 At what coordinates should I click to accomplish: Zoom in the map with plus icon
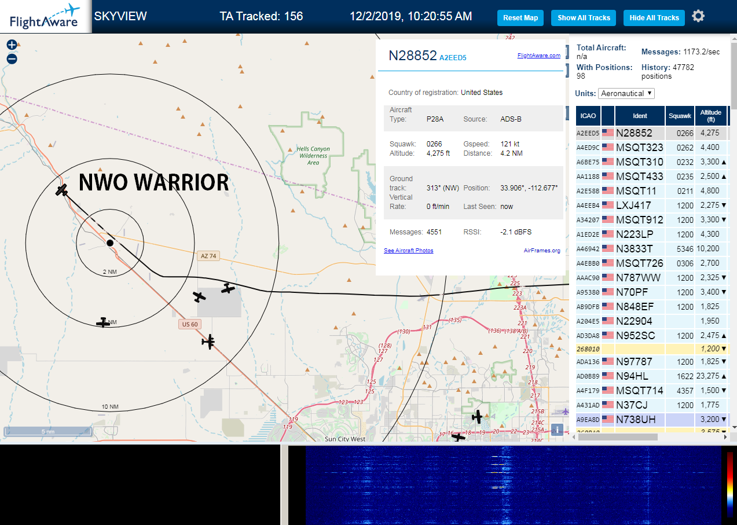pyautogui.click(x=12, y=45)
